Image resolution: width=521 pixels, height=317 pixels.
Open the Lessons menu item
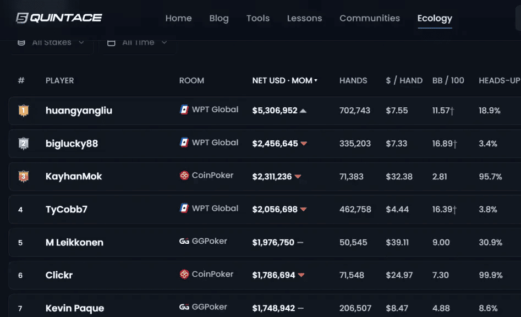(x=304, y=18)
